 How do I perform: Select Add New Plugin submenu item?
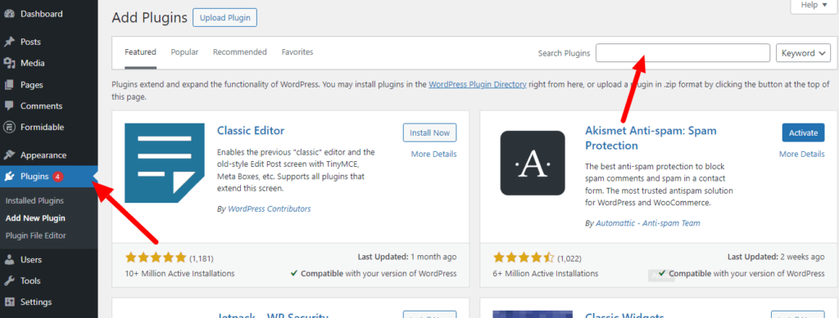pyautogui.click(x=35, y=217)
